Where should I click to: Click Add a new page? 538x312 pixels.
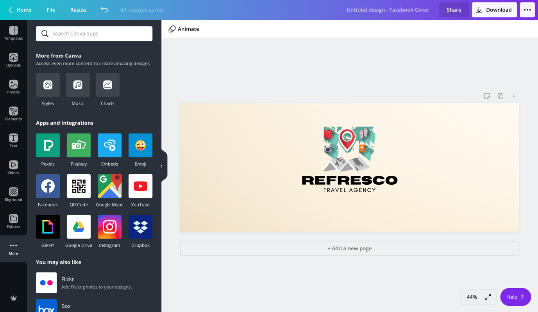pos(350,248)
